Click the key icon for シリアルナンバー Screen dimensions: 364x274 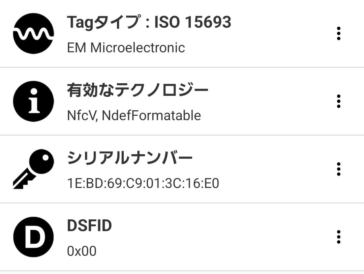tap(33, 169)
